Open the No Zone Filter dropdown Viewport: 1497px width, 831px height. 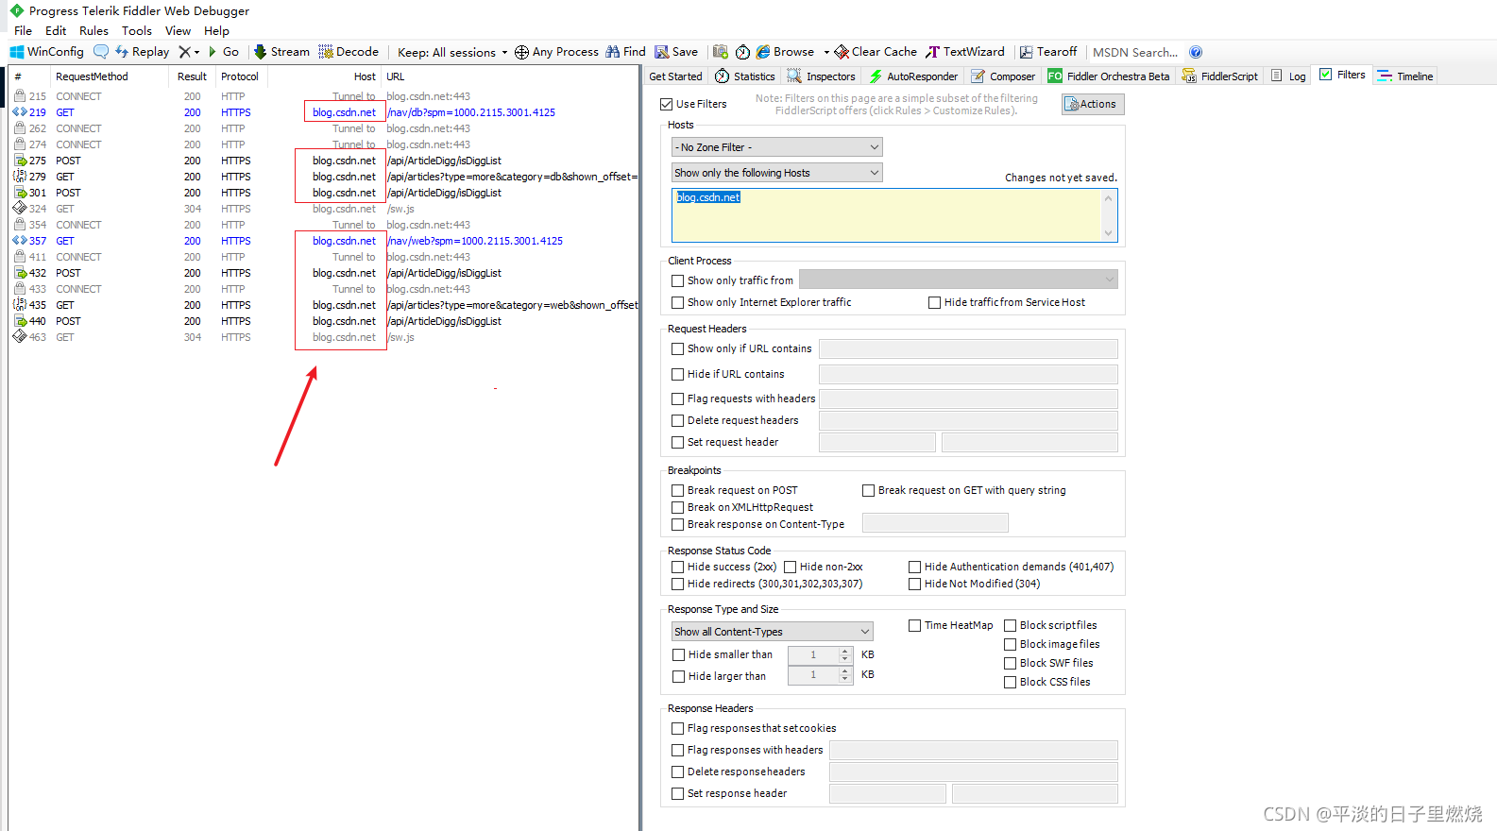(776, 147)
